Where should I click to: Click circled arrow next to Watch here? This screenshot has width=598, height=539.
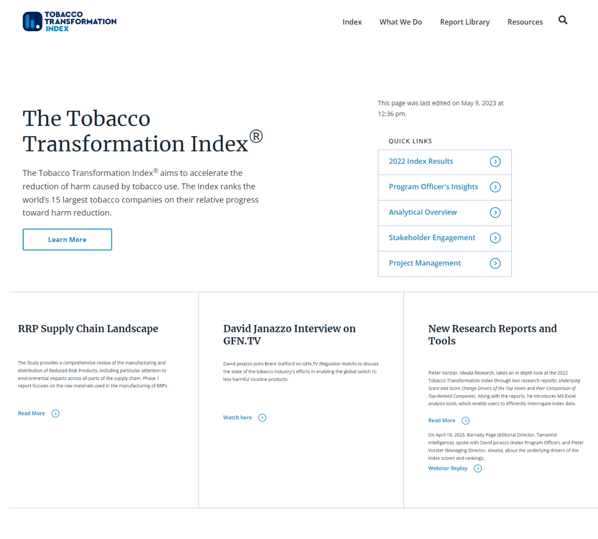[262, 418]
